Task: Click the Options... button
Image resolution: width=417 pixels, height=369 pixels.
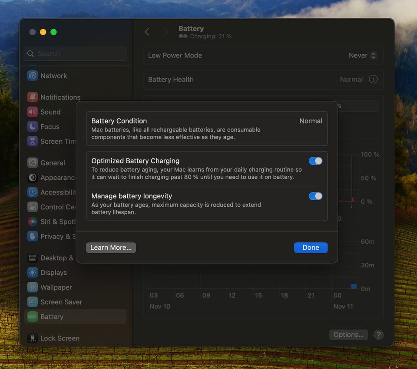Action: pos(348,335)
